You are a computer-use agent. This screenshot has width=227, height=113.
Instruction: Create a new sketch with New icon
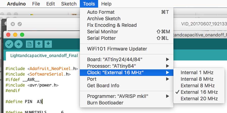coord(30,44)
